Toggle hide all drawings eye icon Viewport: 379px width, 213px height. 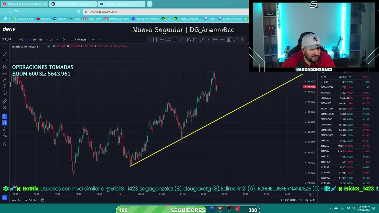point(5,135)
